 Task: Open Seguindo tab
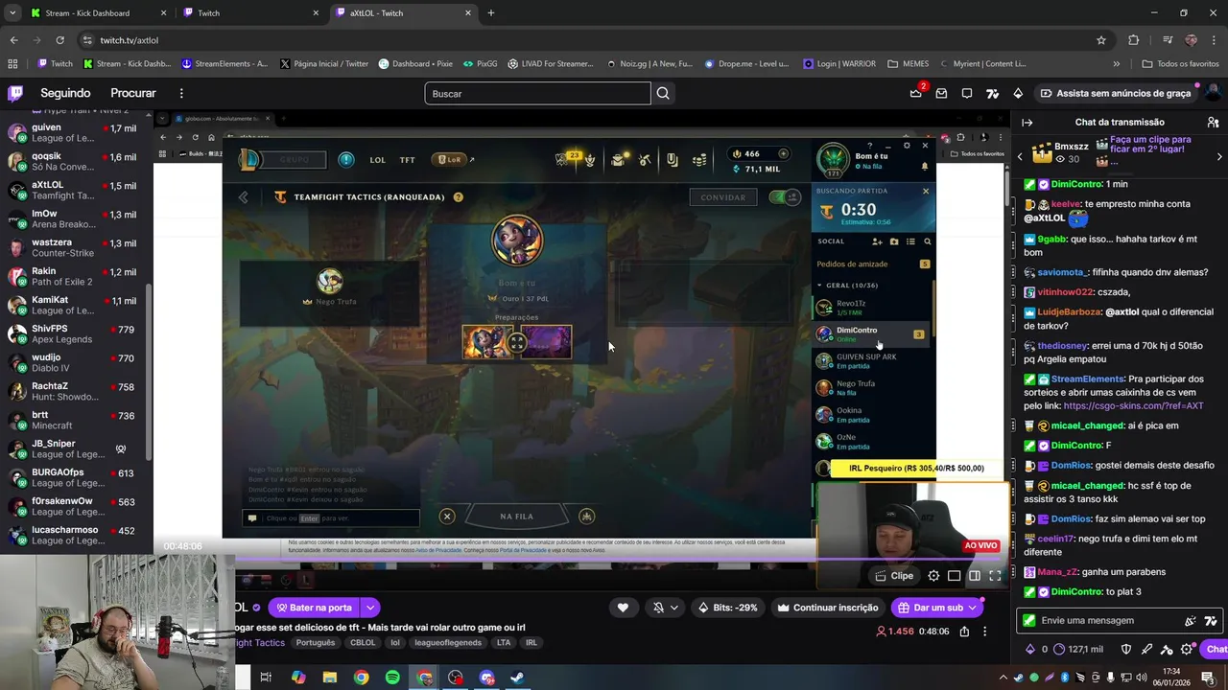pos(65,93)
